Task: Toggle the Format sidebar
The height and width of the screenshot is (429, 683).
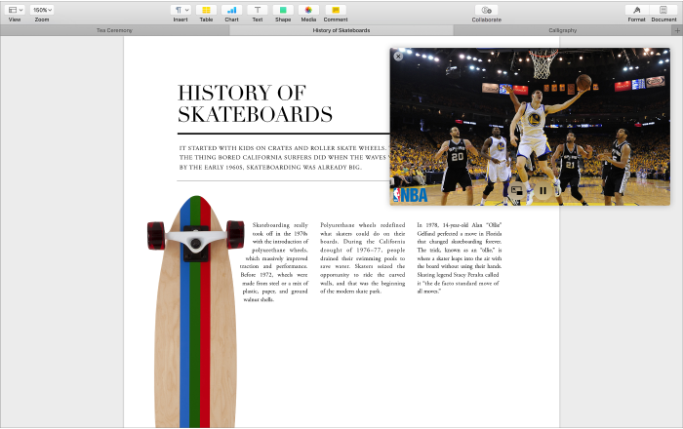Action: click(x=636, y=10)
